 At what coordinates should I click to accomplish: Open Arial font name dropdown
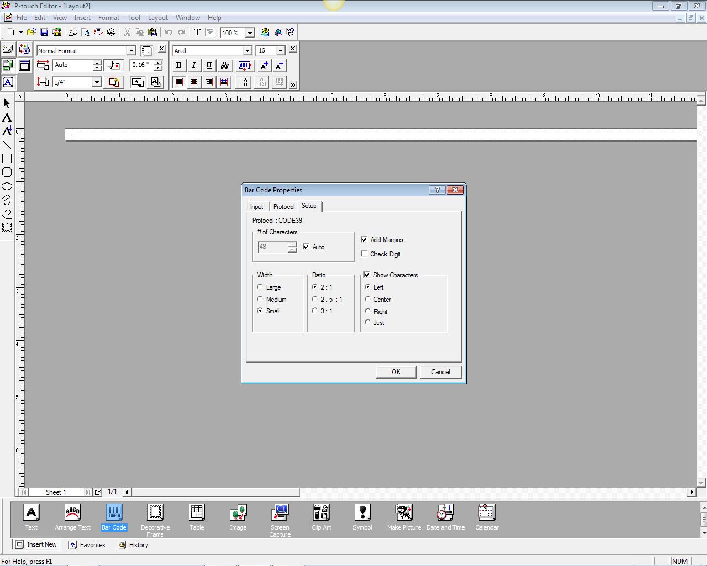point(247,51)
